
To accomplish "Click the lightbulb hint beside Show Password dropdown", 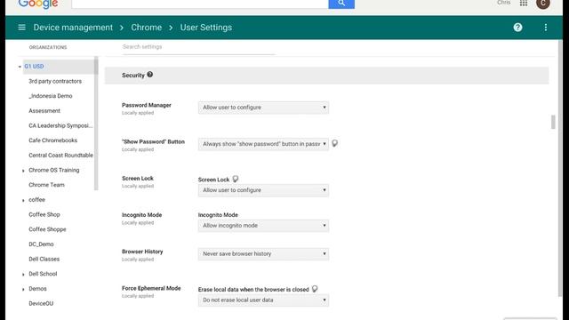I will click(335, 143).
